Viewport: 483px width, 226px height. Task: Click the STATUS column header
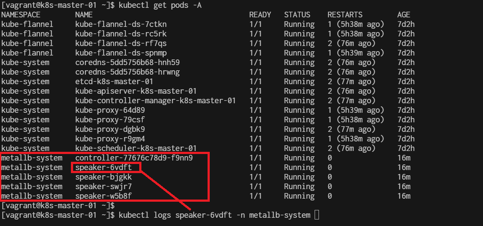click(x=297, y=15)
